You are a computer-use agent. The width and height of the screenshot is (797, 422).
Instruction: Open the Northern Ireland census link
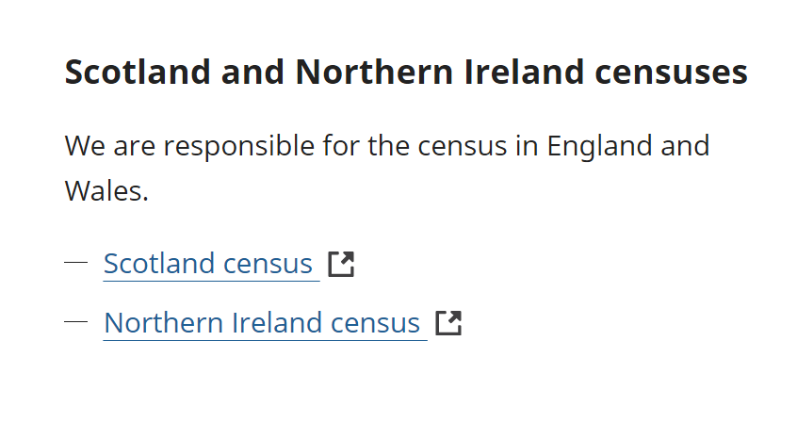tap(262, 323)
